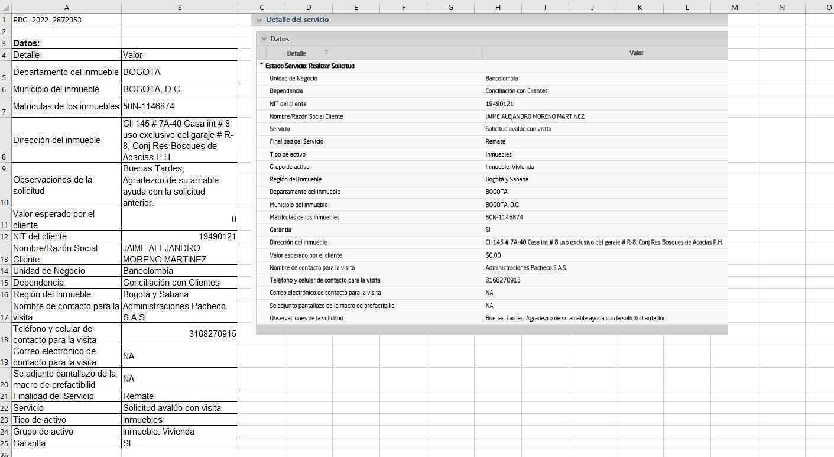Select the cell with matricula 50N-1146874
The width and height of the screenshot is (834, 457).
(180, 106)
